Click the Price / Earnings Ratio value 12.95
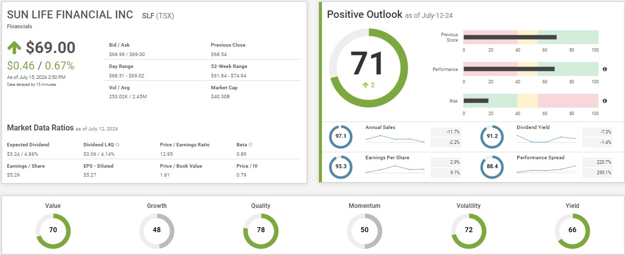Screen dimensions: 625x255 166,154
